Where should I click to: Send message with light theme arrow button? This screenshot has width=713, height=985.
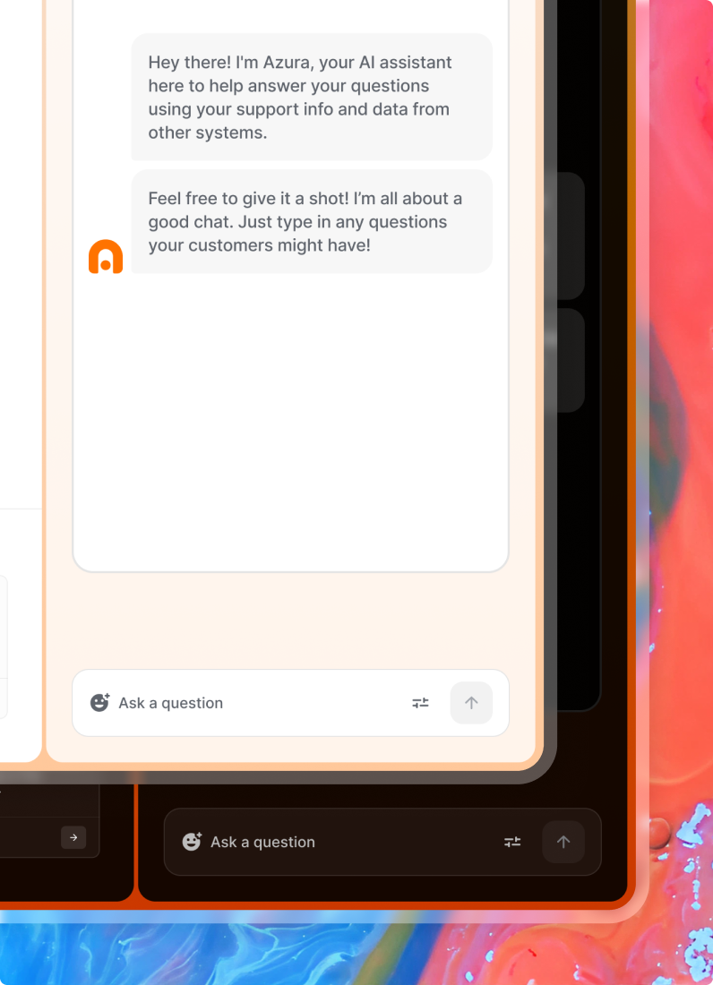point(471,703)
